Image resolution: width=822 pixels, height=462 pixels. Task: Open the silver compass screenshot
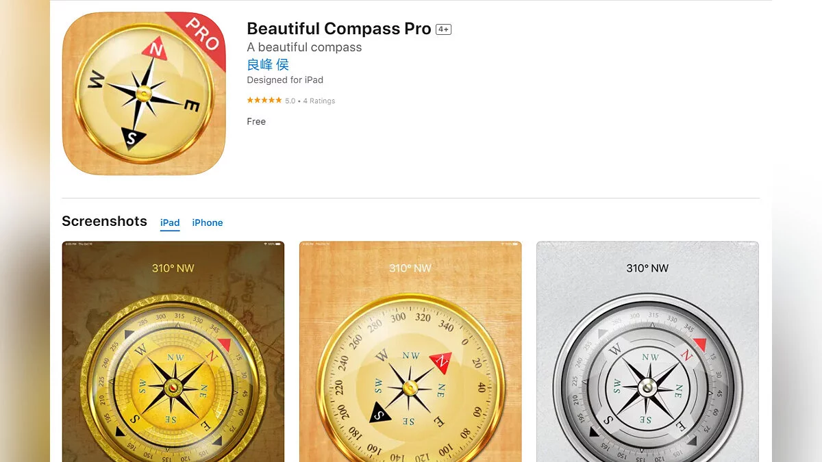tap(647, 351)
